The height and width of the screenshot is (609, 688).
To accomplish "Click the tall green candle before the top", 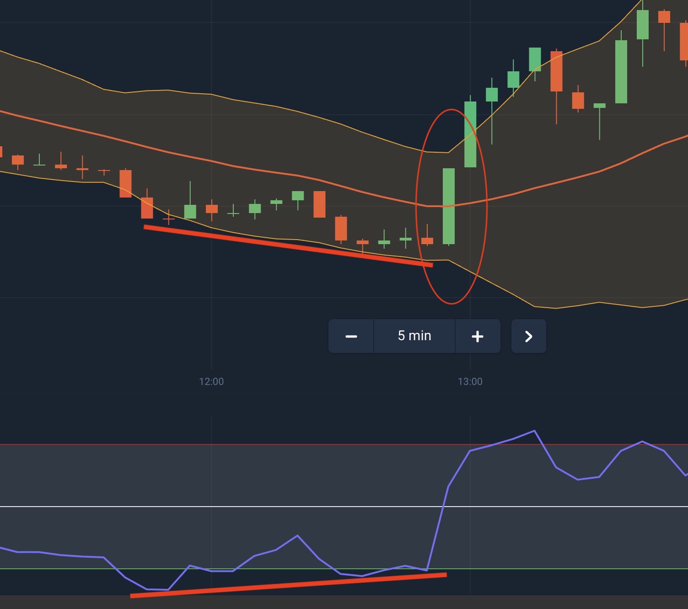I will (x=621, y=72).
